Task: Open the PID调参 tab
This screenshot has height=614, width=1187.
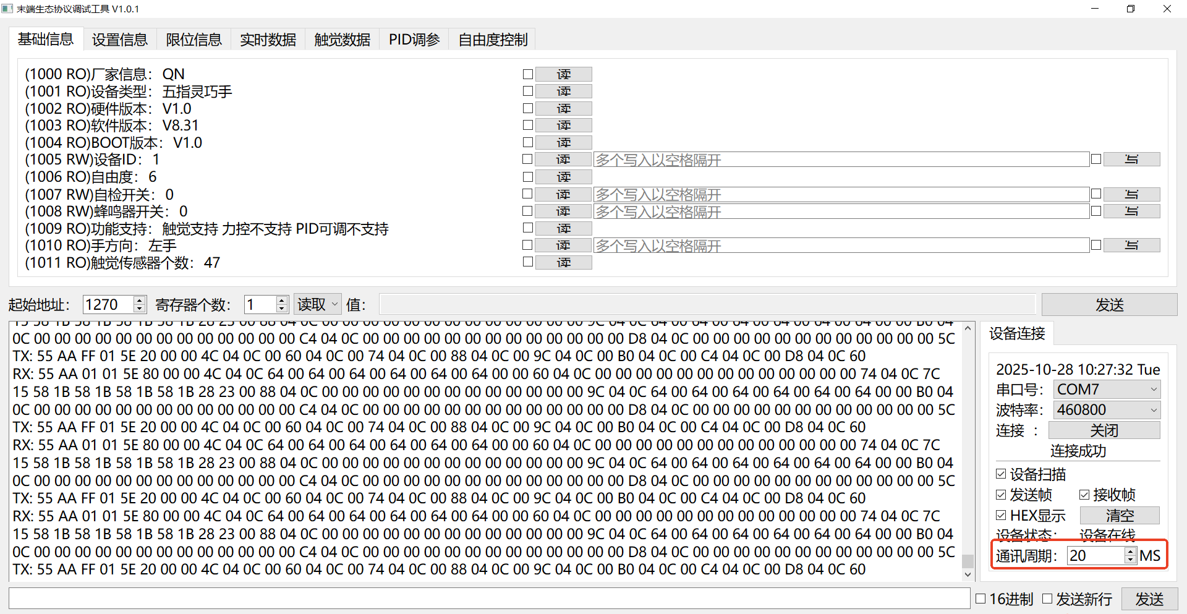Action: coord(414,39)
